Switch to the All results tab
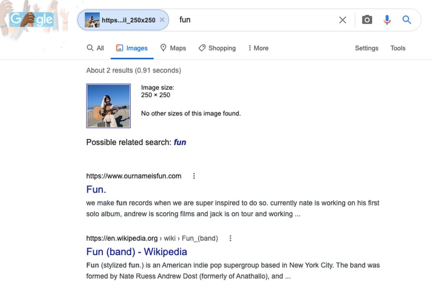Image resolution: width=432 pixels, height=289 pixels. (x=95, y=48)
